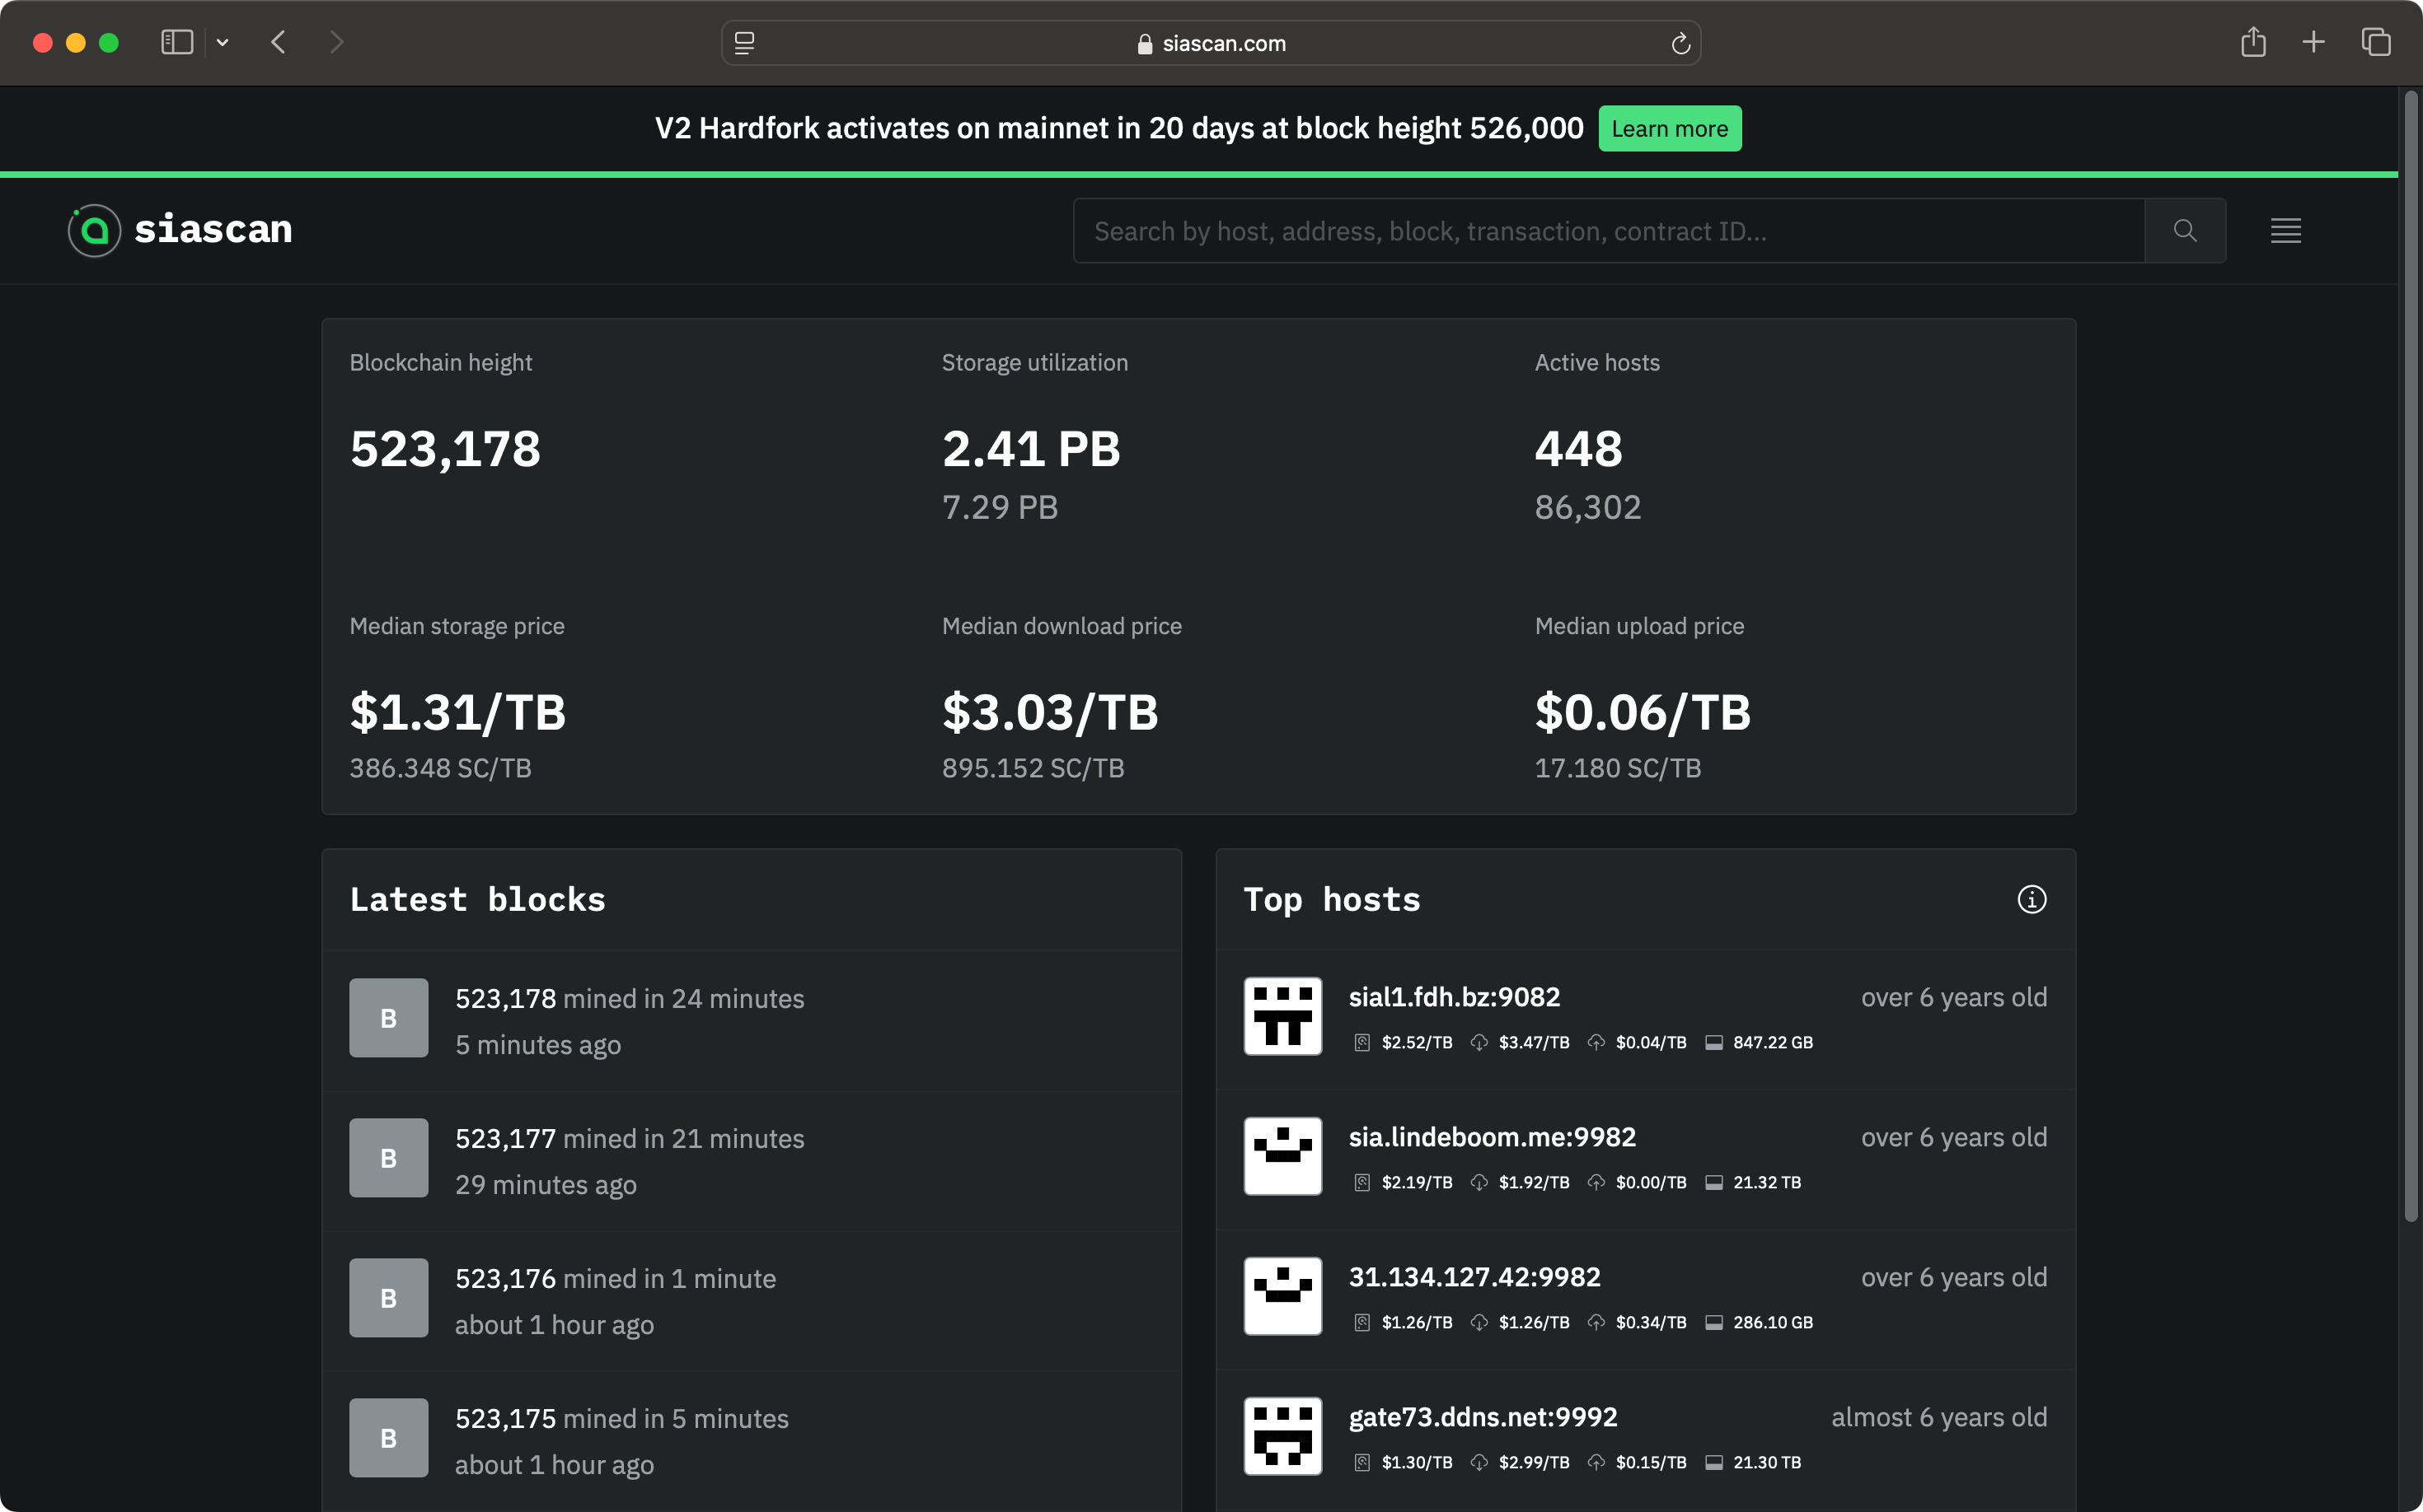
Task: Click storage price icon for sia.lindeboom.me
Action: point(1362,1183)
